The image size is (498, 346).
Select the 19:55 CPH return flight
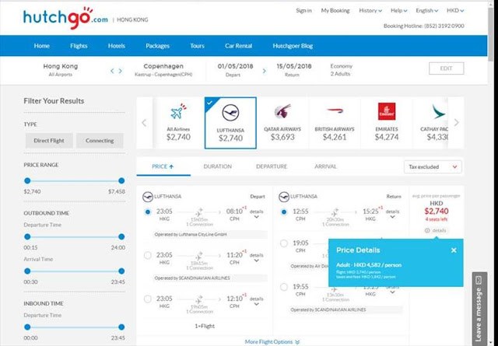click(x=284, y=287)
